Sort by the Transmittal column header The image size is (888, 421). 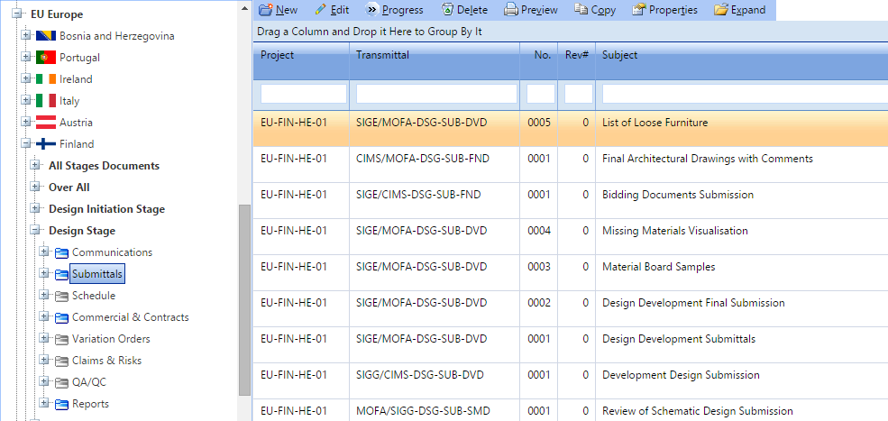click(432, 55)
